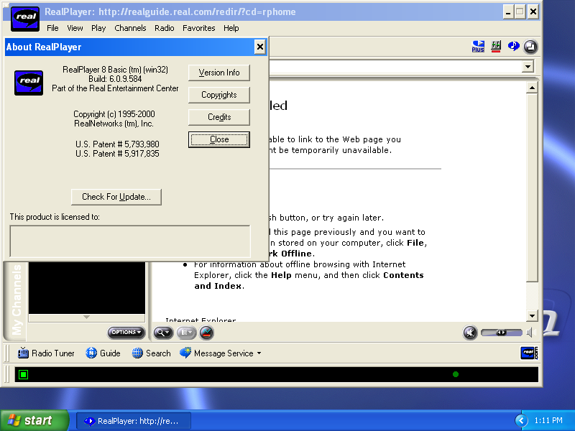Image resolution: width=575 pixels, height=431 pixels.
Task: Close the About RealPlayer dialog with X
Action: click(259, 47)
